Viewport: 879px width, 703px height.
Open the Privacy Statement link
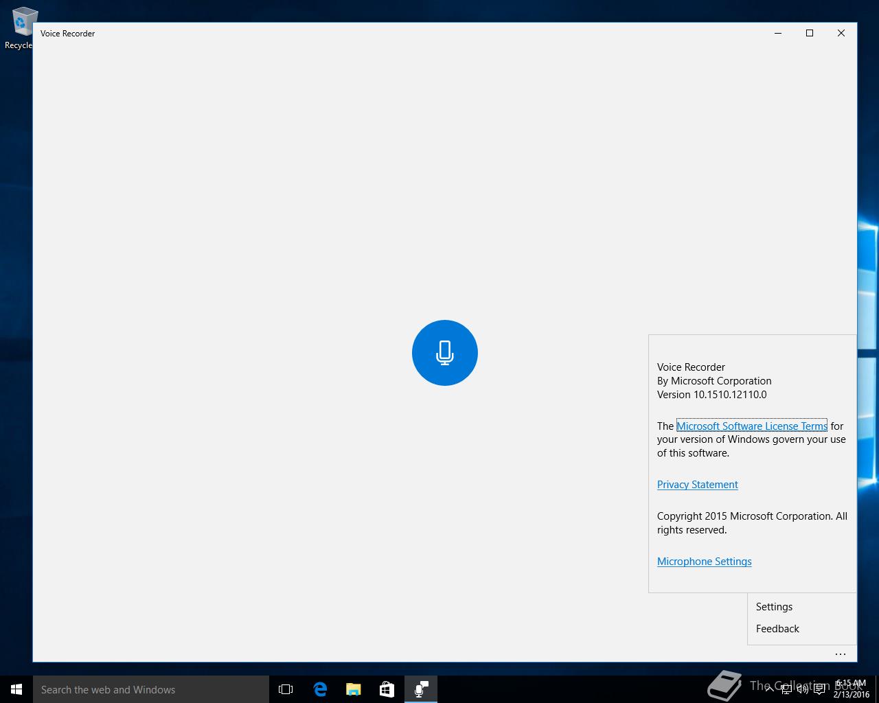[x=698, y=485]
